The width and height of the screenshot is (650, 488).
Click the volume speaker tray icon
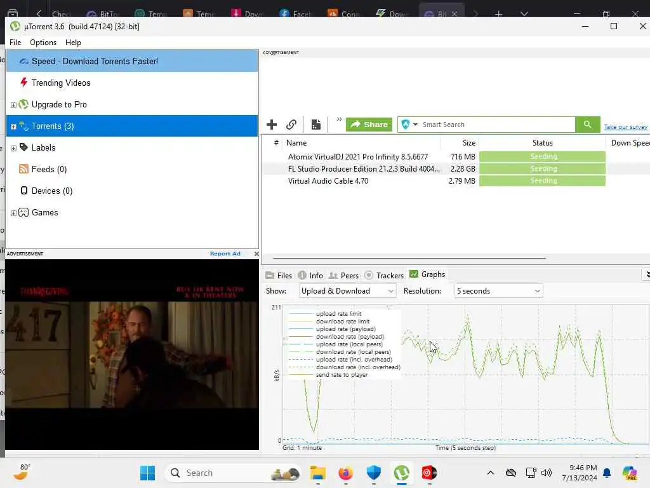click(547, 473)
